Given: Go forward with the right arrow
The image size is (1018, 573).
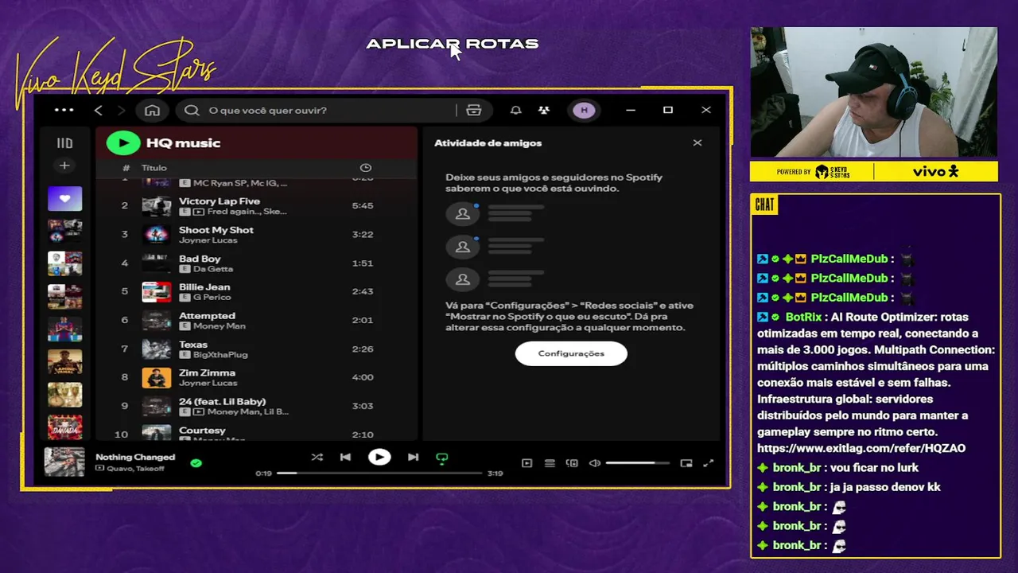Looking at the screenshot, I should [x=122, y=110].
